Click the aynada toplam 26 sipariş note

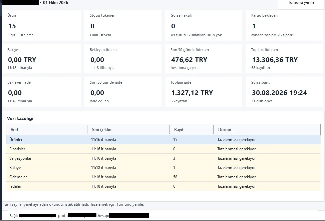point(272,35)
